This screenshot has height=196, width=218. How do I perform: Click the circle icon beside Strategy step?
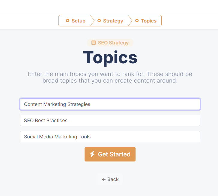(x=99, y=21)
